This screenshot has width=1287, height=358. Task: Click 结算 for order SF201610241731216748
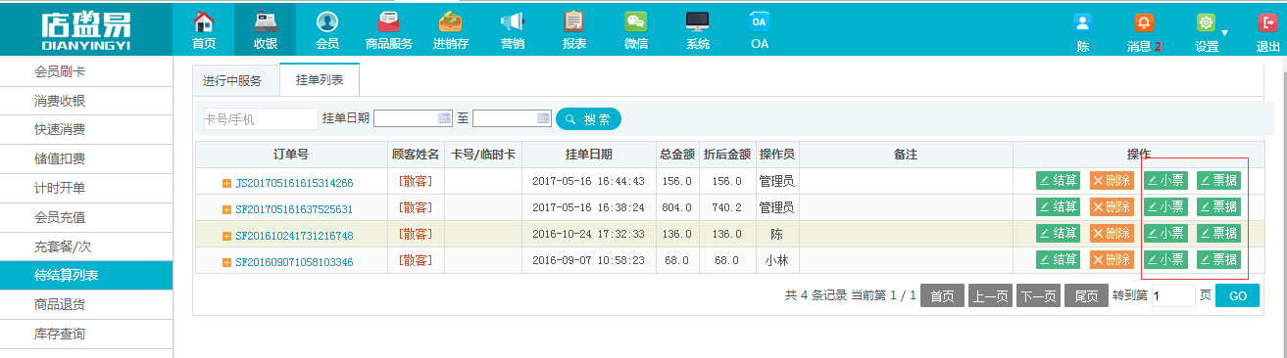[x=1059, y=233]
